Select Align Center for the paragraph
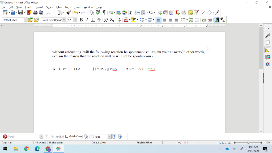 165,19
